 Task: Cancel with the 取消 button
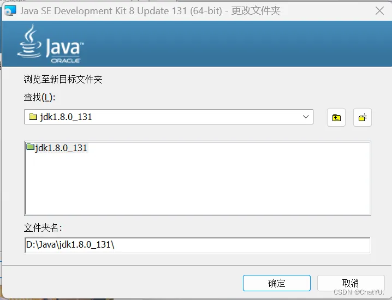click(x=351, y=283)
